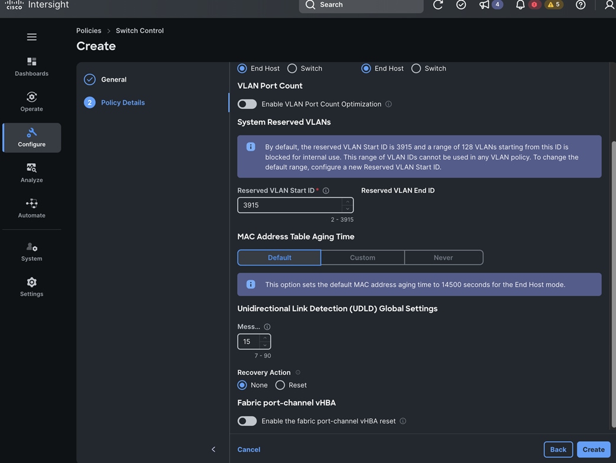
Task: Collapse the wizard steps panel chevron
Action: [x=213, y=449]
